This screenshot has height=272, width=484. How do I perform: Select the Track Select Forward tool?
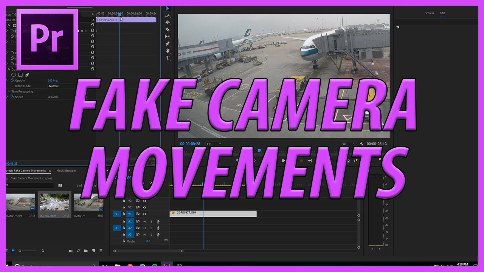(168, 15)
